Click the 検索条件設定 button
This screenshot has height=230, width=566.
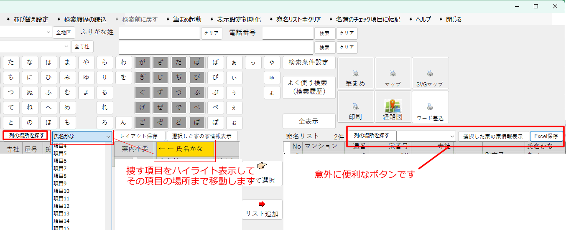(308, 63)
